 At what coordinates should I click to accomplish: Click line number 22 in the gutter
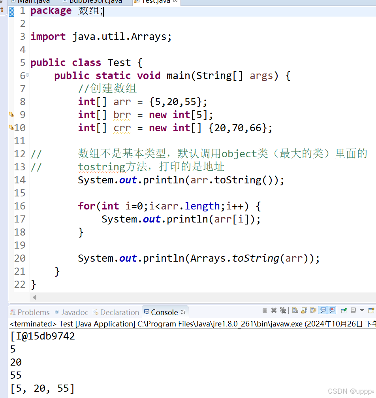[20, 284]
